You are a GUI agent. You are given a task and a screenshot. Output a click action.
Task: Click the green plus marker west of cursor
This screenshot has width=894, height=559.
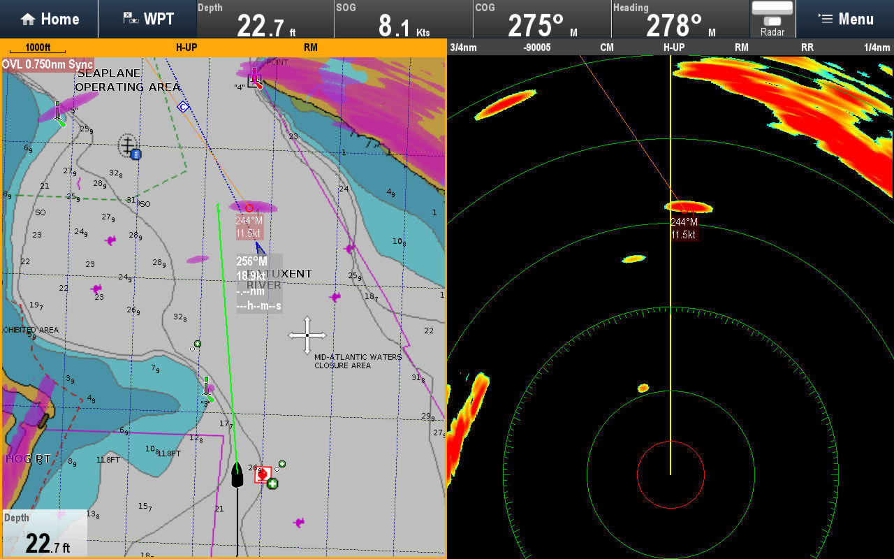(198, 344)
